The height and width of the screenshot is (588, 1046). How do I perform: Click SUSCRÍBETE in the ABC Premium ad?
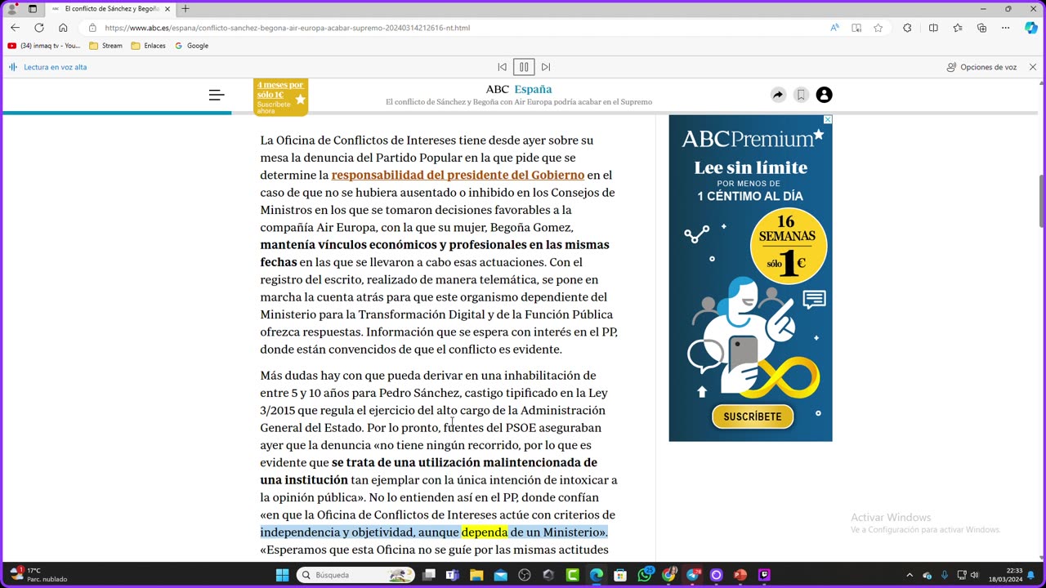tap(753, 416)
